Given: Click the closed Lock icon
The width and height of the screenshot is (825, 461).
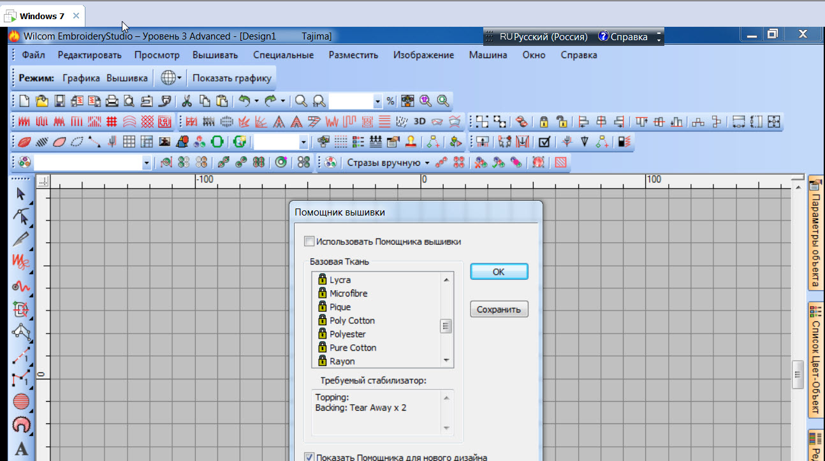Looking at the screenshot, I should click(x=544, y=121).
